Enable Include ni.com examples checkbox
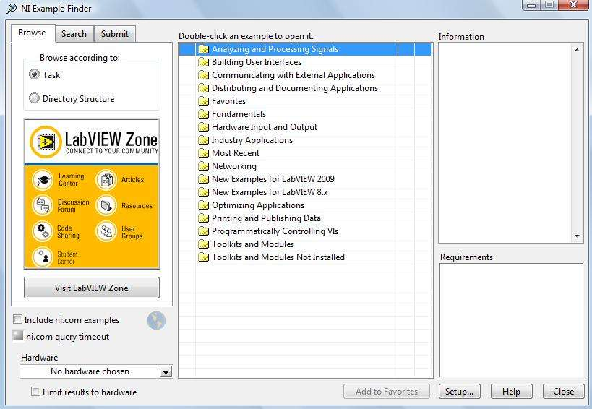 coord(17,319)
